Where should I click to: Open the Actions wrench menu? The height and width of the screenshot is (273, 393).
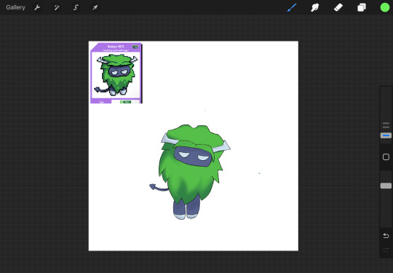coord(37,7)
